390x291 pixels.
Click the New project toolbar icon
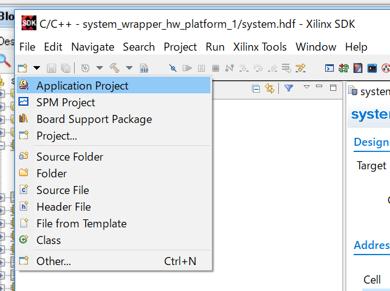(x=23, y=68)
